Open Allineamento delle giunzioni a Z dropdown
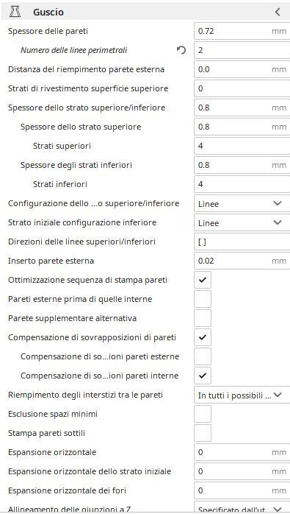Image resolution: width=290 pixels, height=514 pixels. pyautogui.click(x=242, y=508)
